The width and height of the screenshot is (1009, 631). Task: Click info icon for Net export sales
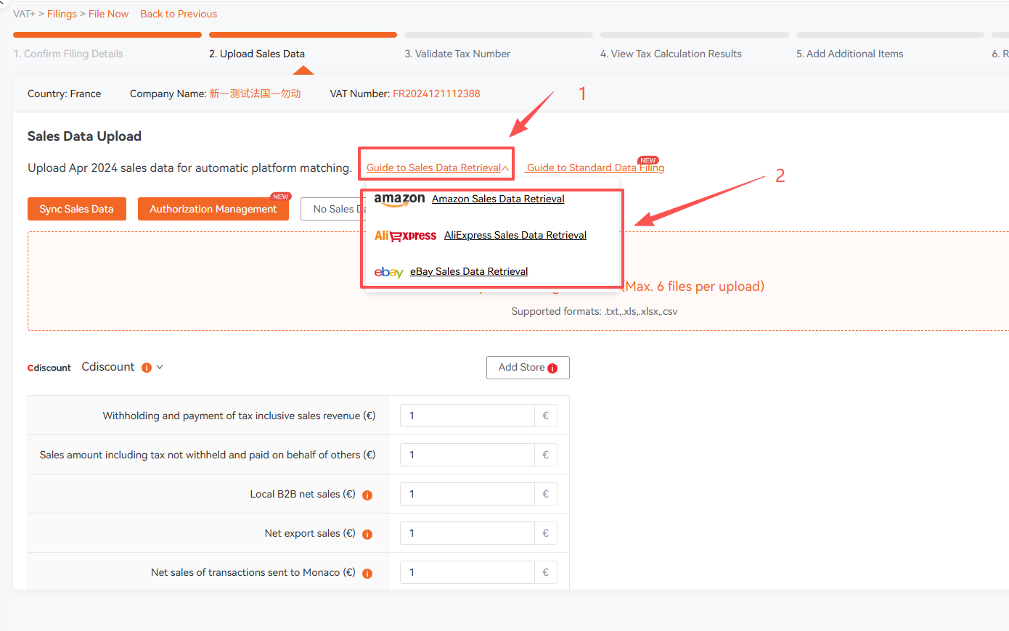point(367,535)
